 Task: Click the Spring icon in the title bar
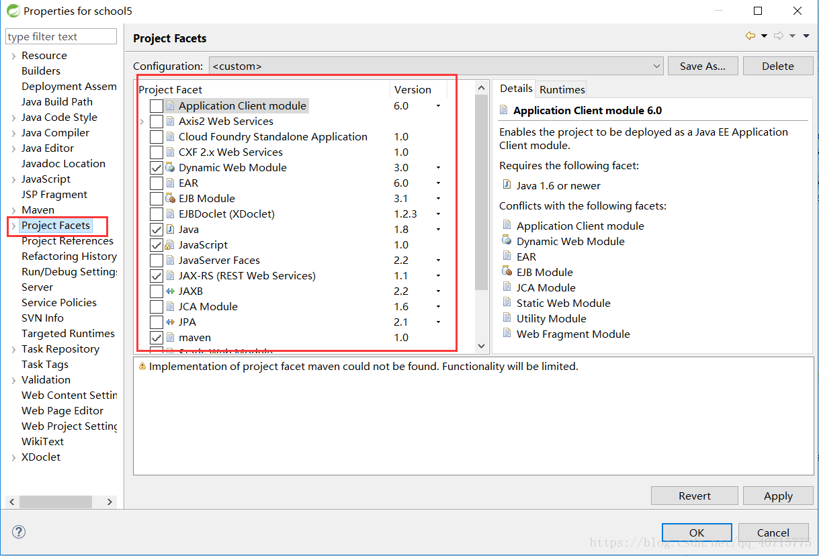(x=13, y=11)
